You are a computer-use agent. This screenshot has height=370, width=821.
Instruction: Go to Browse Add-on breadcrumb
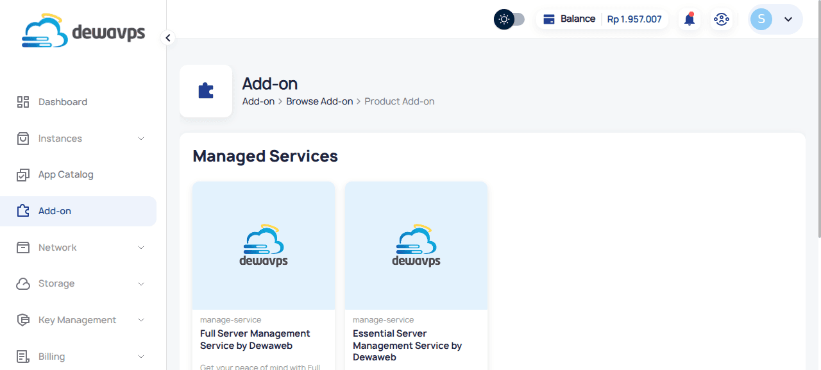(x=319, y=101)
